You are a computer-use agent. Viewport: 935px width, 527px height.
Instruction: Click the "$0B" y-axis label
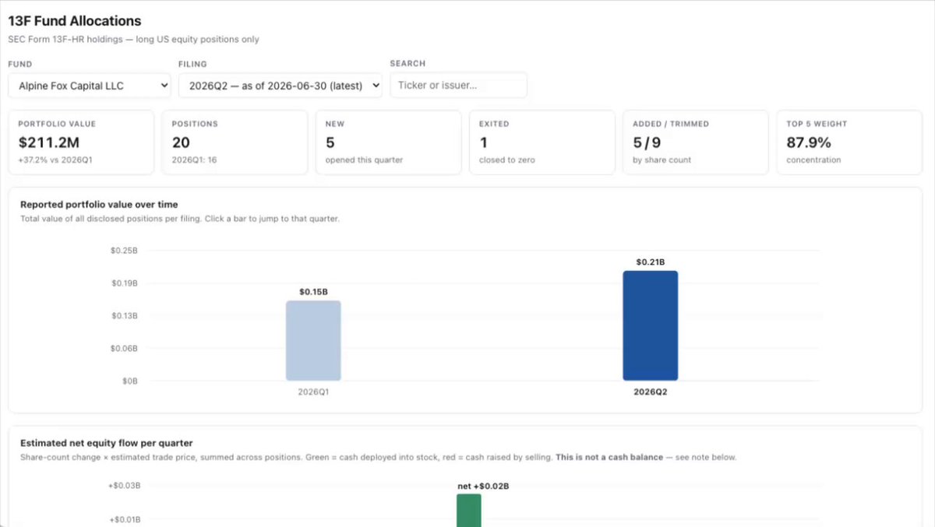pyautogui.click(x=129, y=381)
